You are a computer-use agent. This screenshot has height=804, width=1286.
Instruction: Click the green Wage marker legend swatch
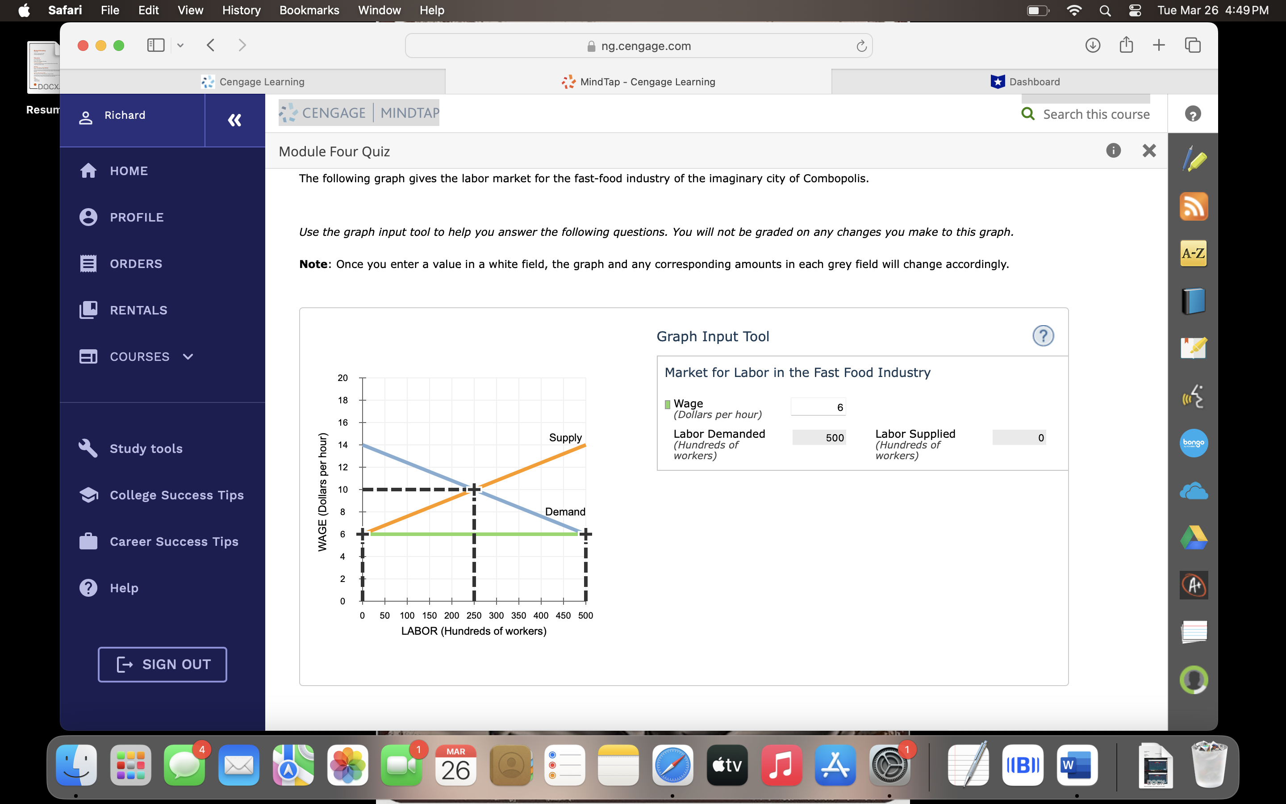coord(668,404)
